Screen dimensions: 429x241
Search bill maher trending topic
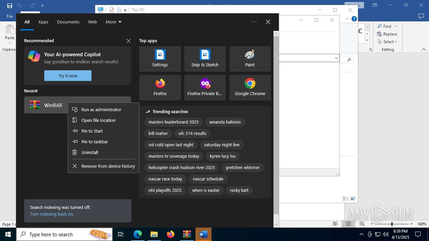point(158,134)
